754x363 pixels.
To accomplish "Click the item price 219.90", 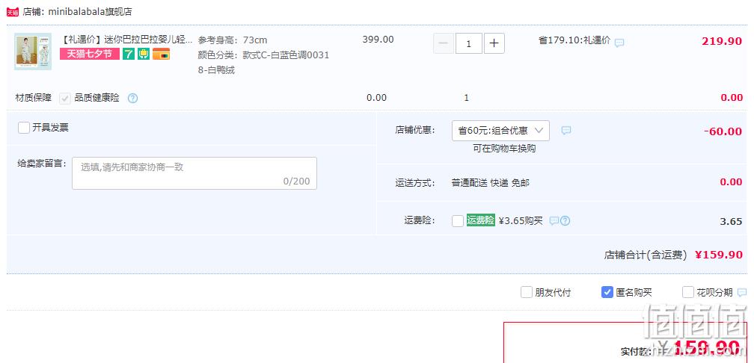I will click(x=722, y=41).
